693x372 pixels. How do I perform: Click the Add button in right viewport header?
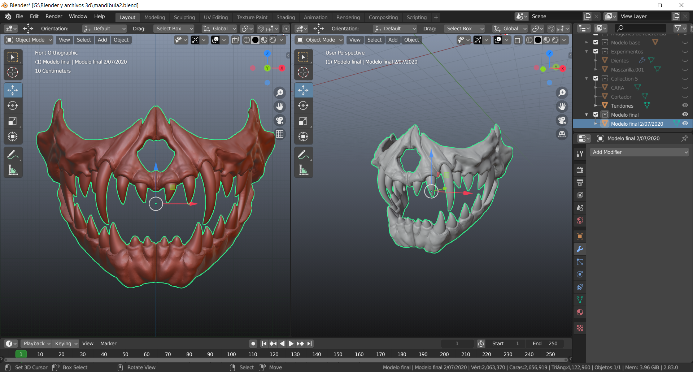(x=393, y=40)
